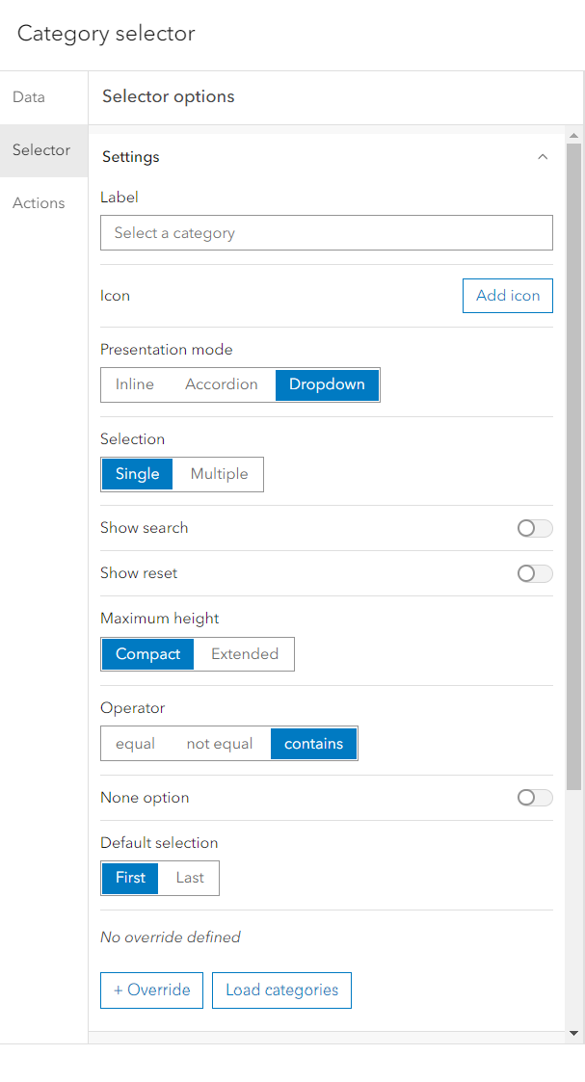The height and width of the screenshot is (1082, 585).
Task: Switch Maximum height to Extended
Action: 244,654
